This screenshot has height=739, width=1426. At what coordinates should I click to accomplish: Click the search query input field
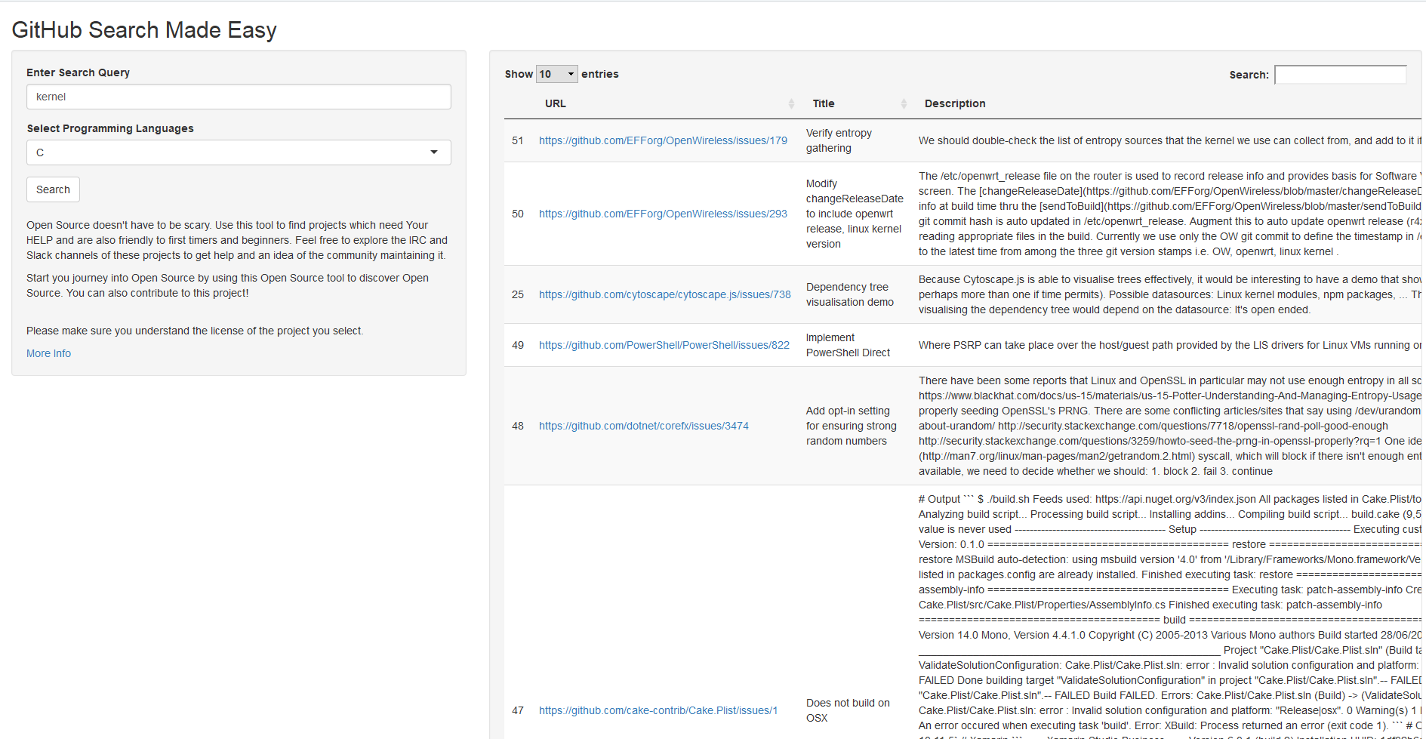point(239,97)
